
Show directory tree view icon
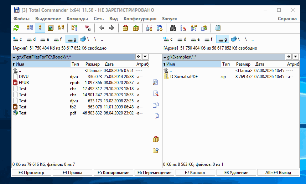61,28
